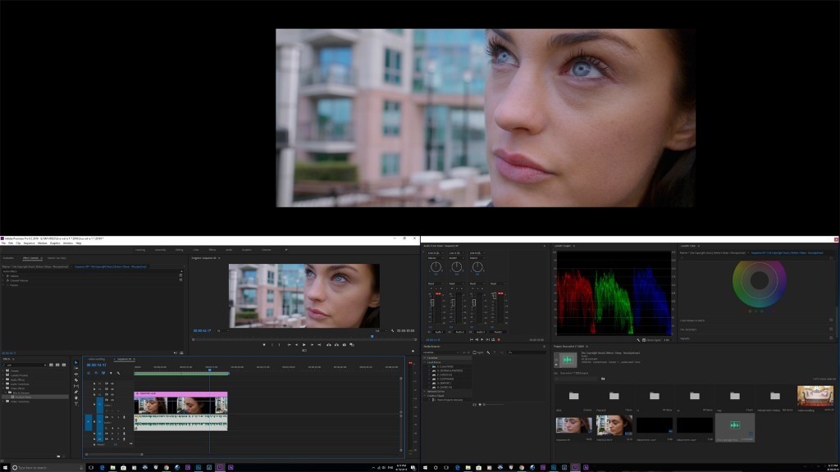Screen dimensions: 840x472
Task: Click the Export Frame camera icon
Action: click(x=344, y=344)
